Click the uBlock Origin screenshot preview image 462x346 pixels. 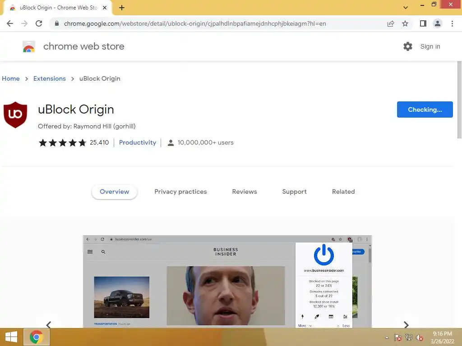click(227, 281)
